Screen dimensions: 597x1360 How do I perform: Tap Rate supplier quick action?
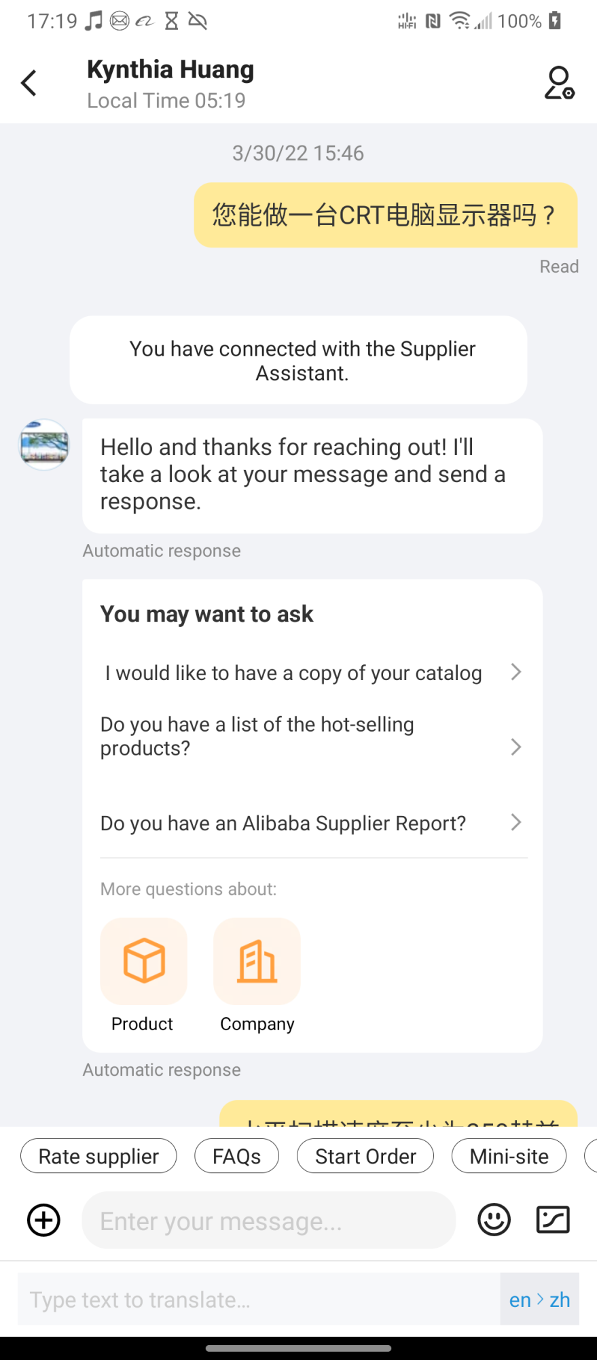98,1156
